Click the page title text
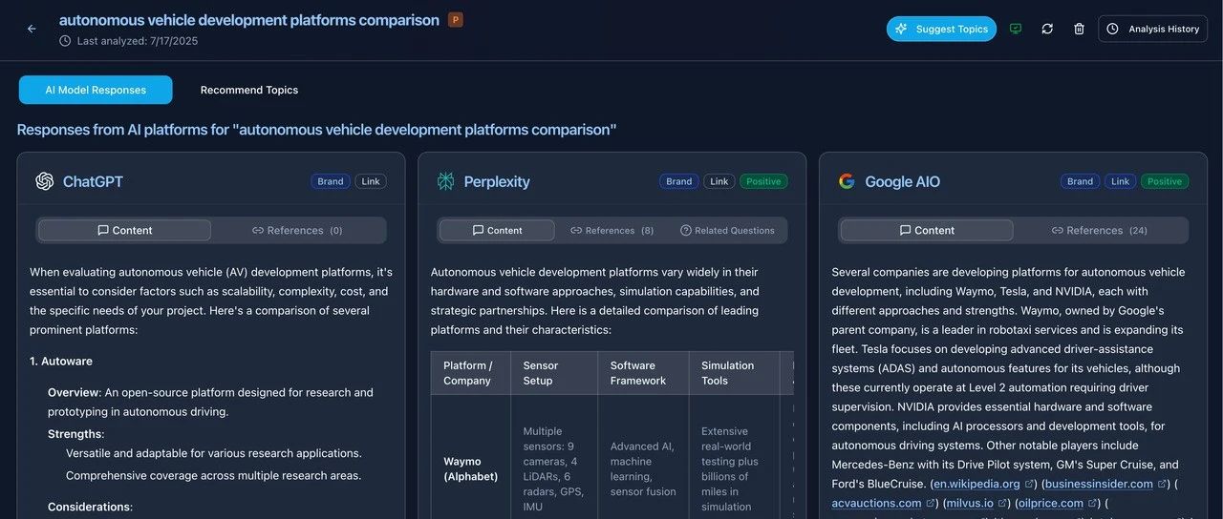The height and width of the screenshot is (519, 1223). [249, 20]
